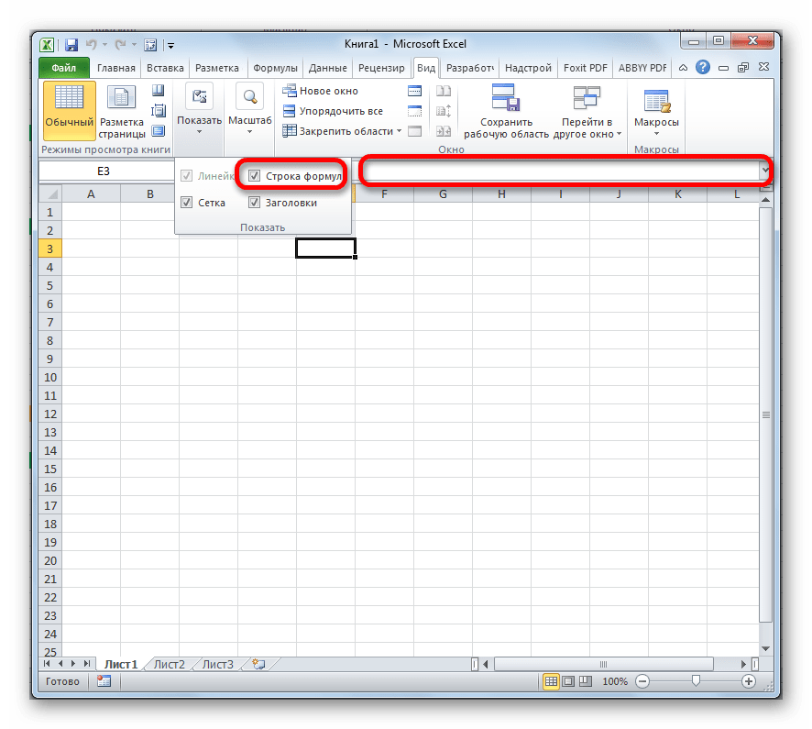Image resolution: width=812 pixels, height=729 pixels.
Task: Open the Undo history dropdown arrow
Action: pyautogui.click(x=104, y=45)
